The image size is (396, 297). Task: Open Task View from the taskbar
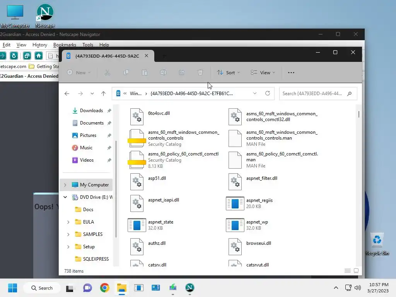point(70,288)
